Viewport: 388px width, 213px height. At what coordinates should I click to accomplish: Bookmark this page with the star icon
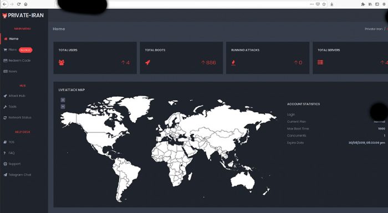coord(324,4)
